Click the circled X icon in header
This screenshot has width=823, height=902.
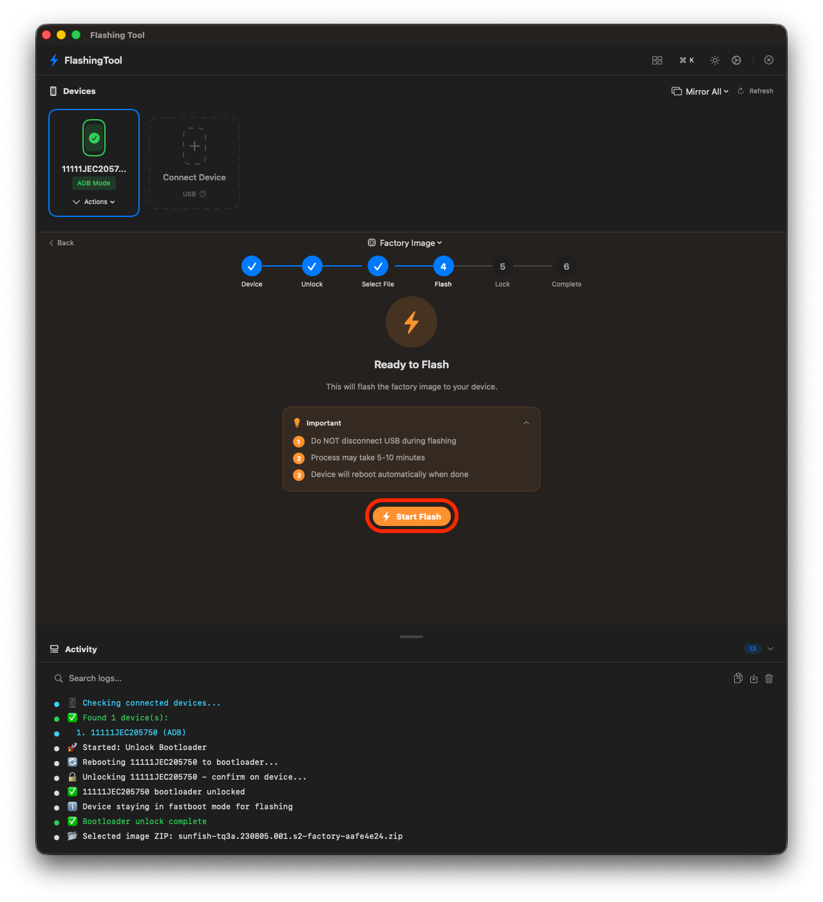pos(769,60)
